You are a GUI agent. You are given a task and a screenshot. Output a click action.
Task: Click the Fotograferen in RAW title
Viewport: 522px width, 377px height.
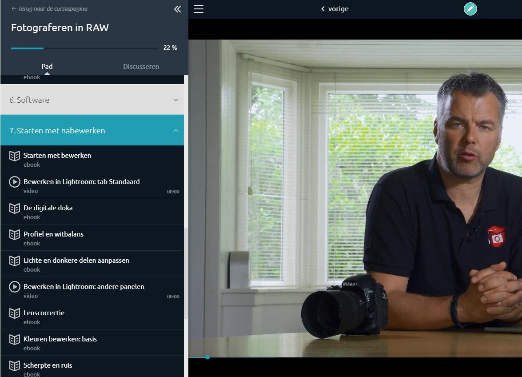click(60, 28)
